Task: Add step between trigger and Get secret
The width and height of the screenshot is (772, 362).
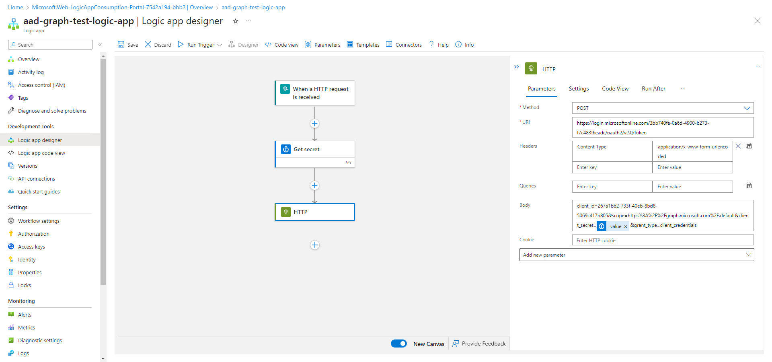Action: [x=315, y=123]
